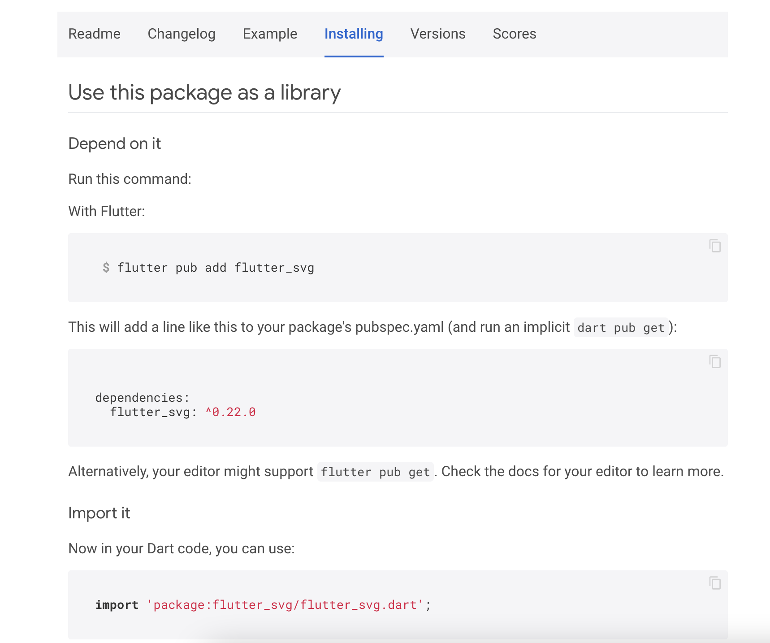This screenshot has width=770, height=643.
Task: Click the 'Run this command:' text
Action: coord(130,179)
